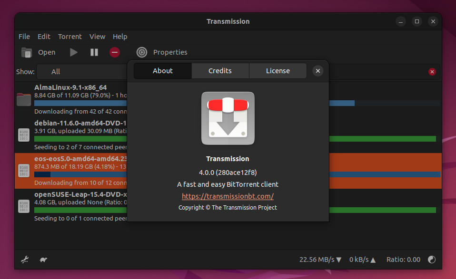Open torrent Properties gear icon
The height and width of the screenshot is (279, 456).
pyautogui.click(x=142, y=52)
